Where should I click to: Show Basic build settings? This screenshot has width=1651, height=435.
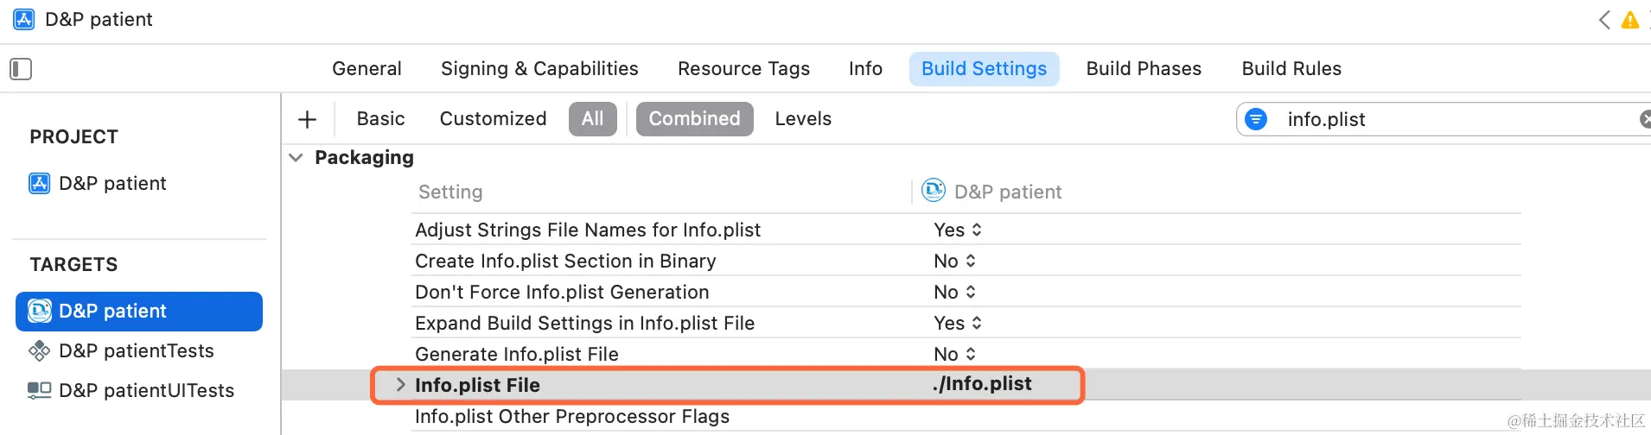[x=380, y=119]
